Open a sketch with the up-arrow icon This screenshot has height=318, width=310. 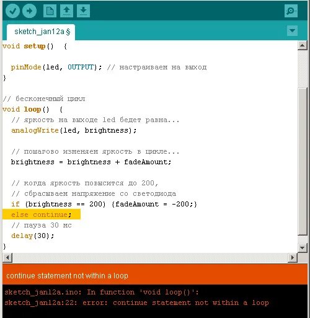(x=66, y=11)
